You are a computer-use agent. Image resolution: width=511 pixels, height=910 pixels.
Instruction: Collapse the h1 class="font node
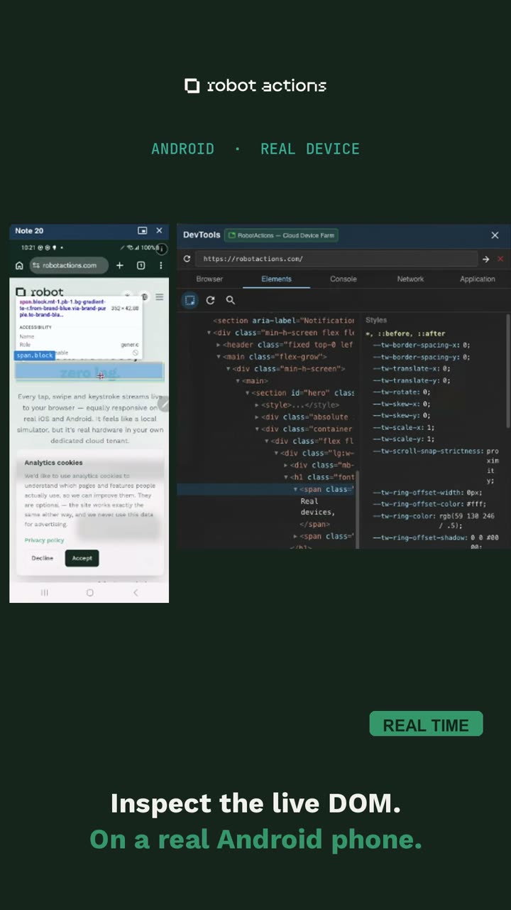(286, 478)
